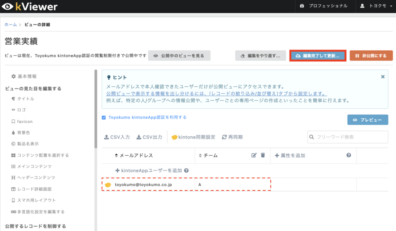Sort by チーム column

point(208,156)
